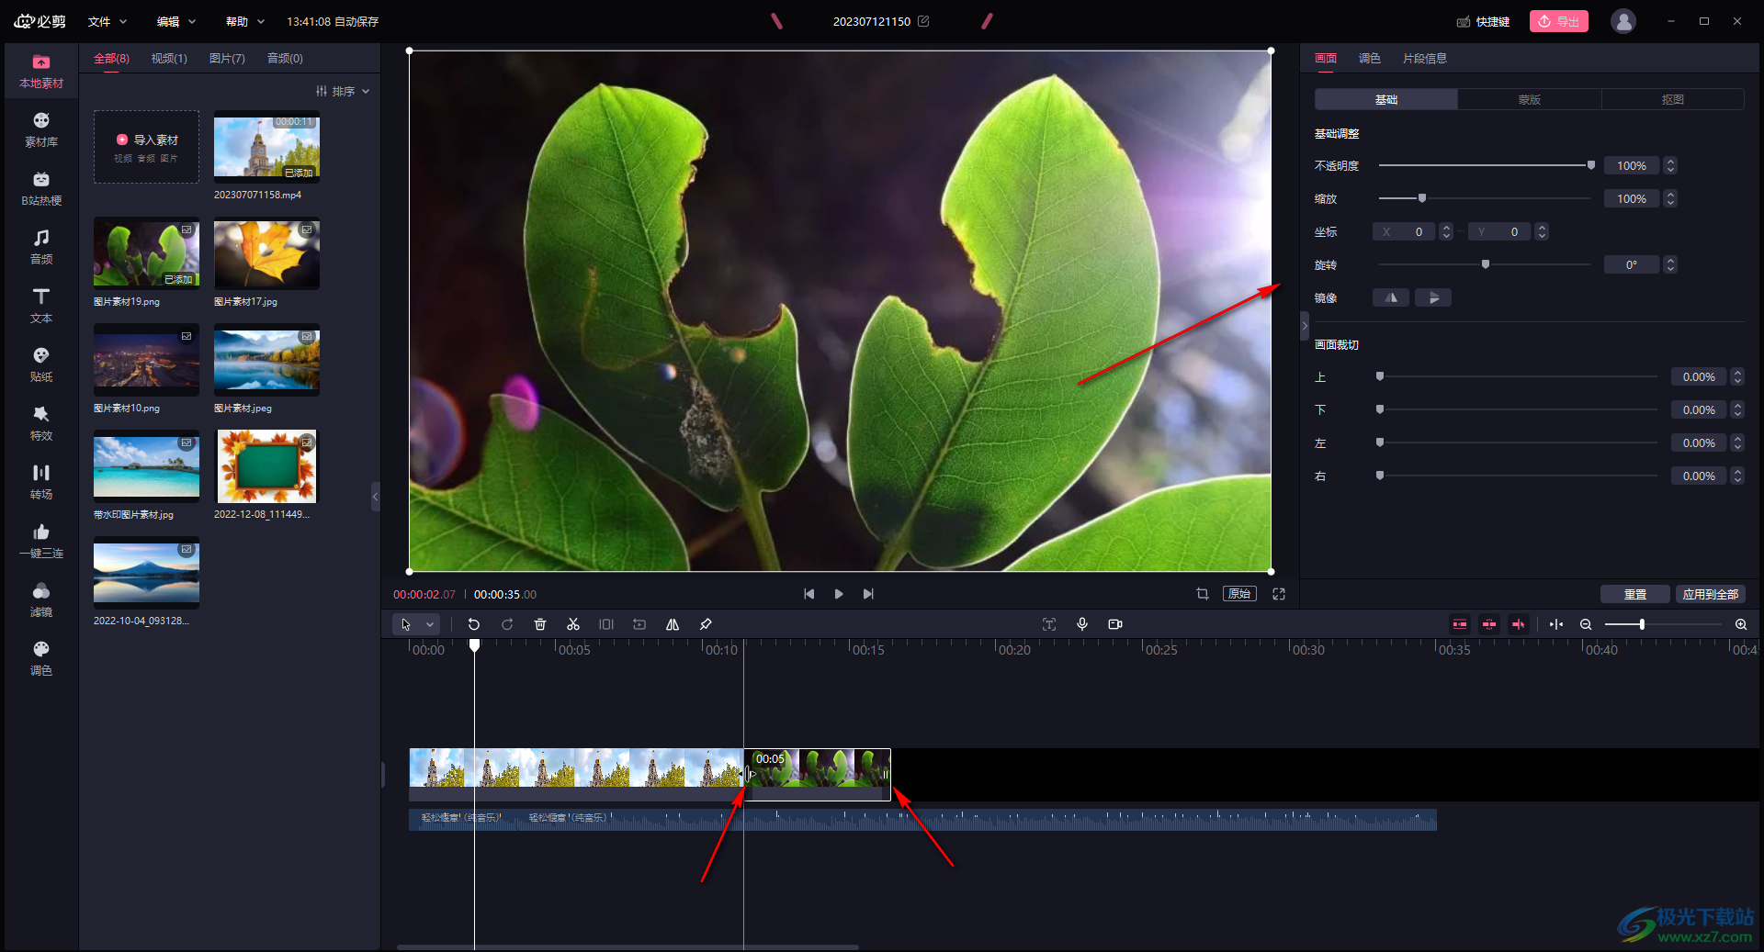Viewport: 1764px width, 952px height.
Task: Toggle the auto snapping button
Action: (x=1489, y=624)
